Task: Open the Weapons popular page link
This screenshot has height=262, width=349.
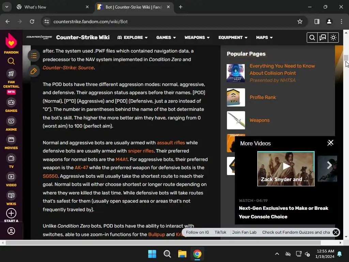Action: click(x=259, y=120)
